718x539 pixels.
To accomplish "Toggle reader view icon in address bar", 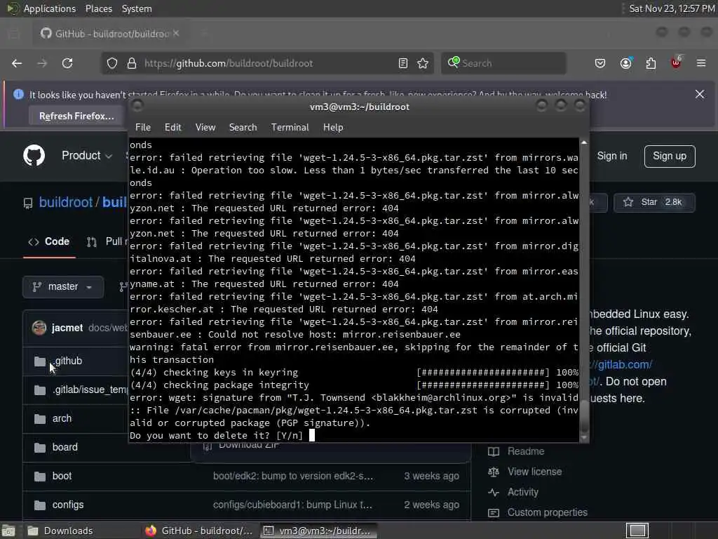I will pos(403,63).
